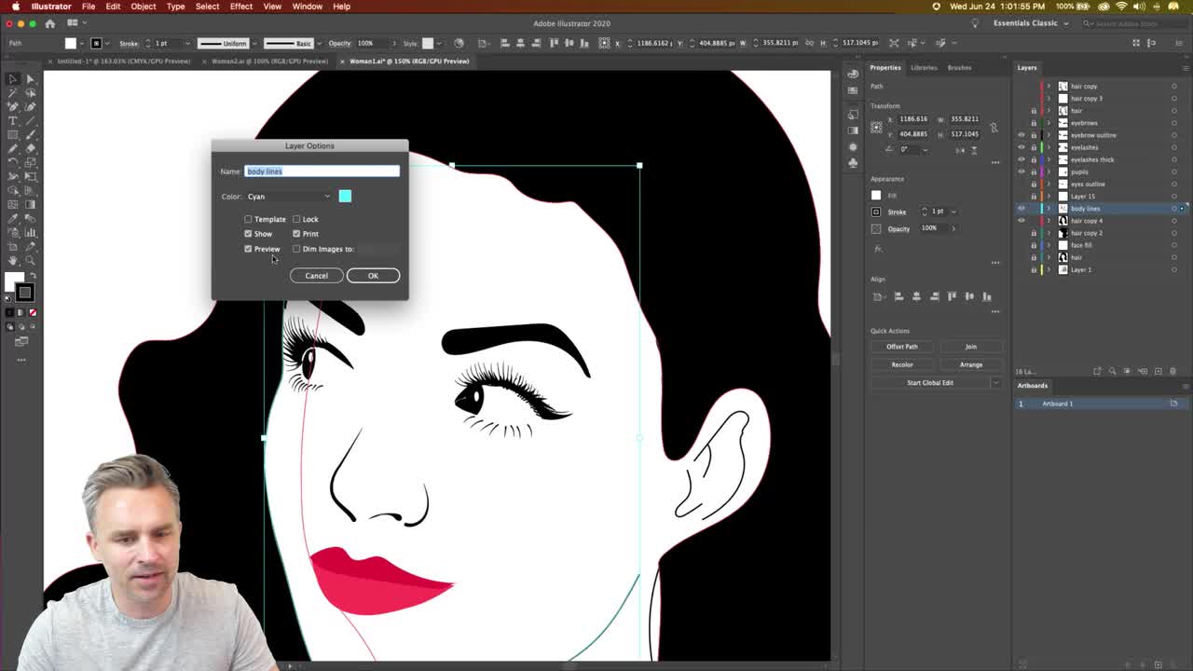The width and height of the screenshot is (1193, 671).
Task: Select the Rotate tool
Action: click(x=12, y=161)
